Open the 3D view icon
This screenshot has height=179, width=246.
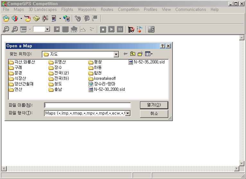click(74, 29)
